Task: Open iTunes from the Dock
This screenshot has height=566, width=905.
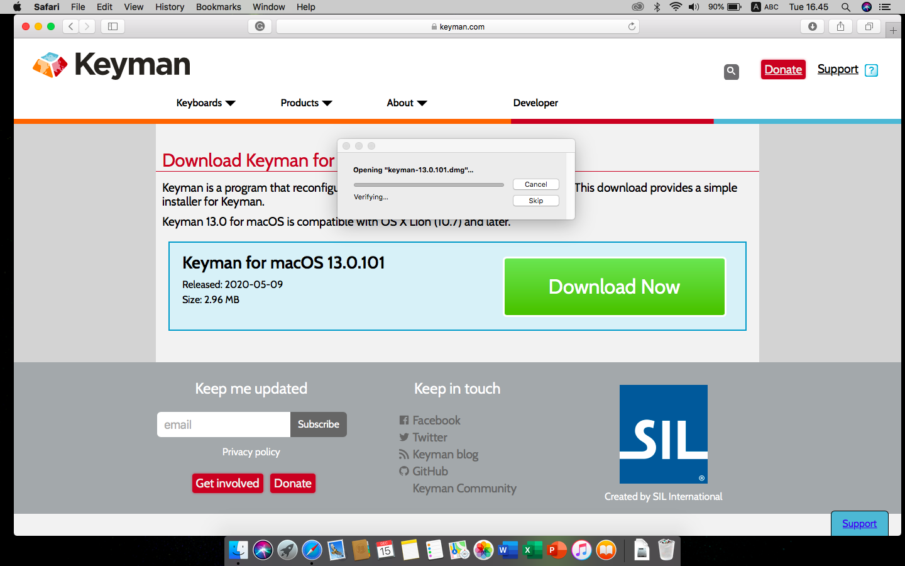Action: click(581, 550)
